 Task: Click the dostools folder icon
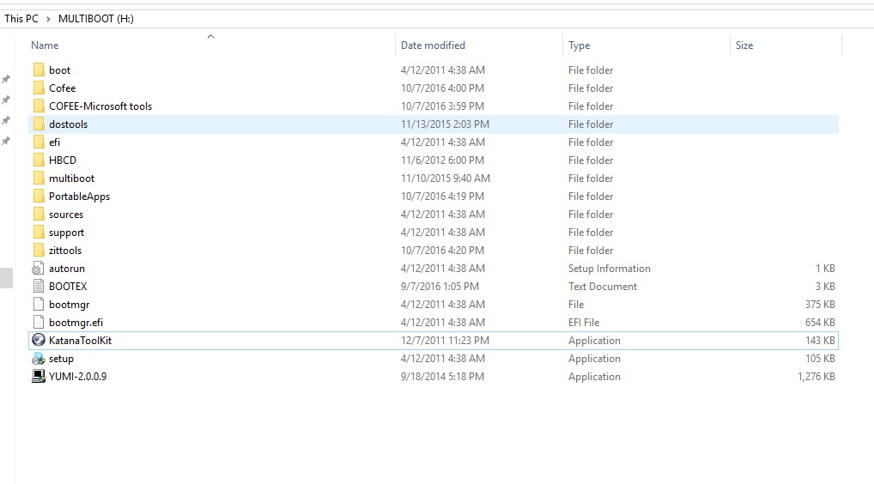[x=39, y=124]
